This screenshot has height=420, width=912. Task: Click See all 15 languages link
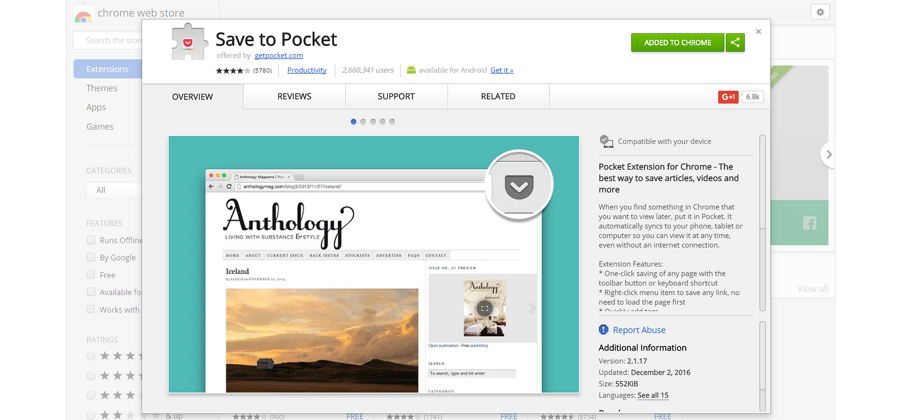click(653, 395)
